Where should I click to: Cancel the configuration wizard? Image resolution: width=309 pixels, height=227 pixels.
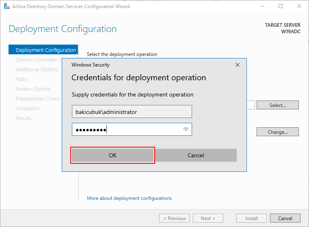point(285,218)
